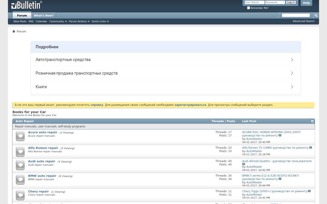Open the Quick Links dropdown
This screenshot has height=204, width=327.
(x=100, y=21)
